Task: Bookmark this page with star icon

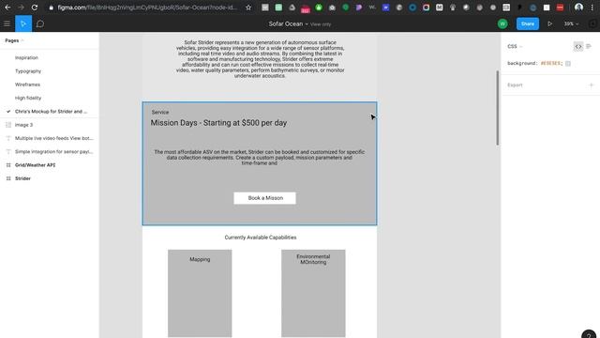Action: click(248, 8)
